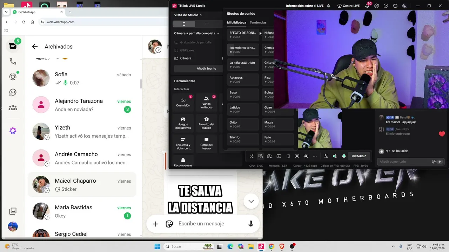Open the Communities icon in WhatsApp sidebar

[x=13, y=108]
